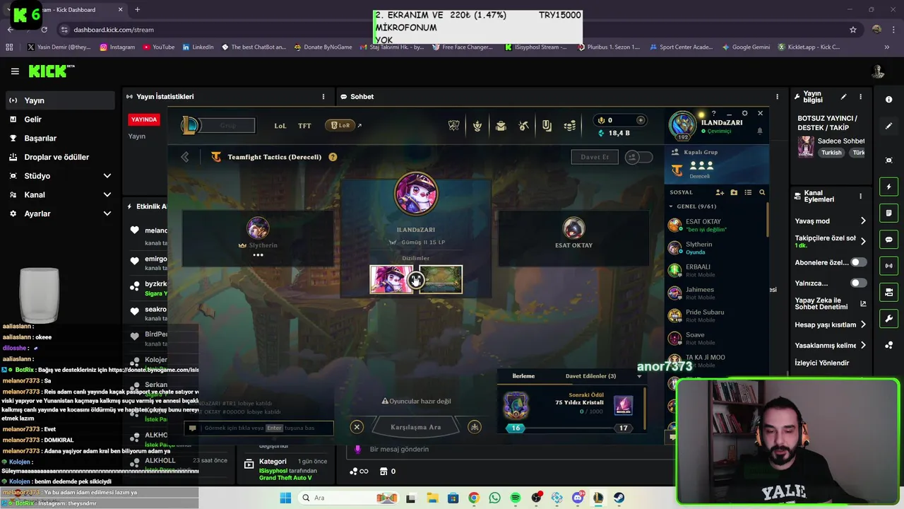Click the level 16 to 17 progress bar

(x=569, y=428)
